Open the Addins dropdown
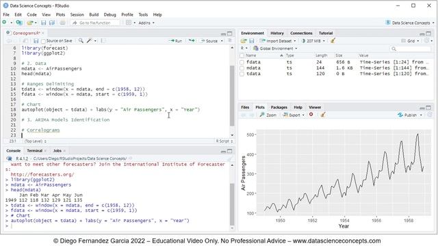This screenshot has width=438, height=246. click(x=146, y=23)
